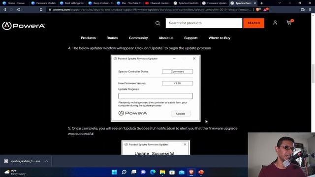Click the updater window screenshot image
This screenshot has height=177, width=315.
tap(156, 88)
